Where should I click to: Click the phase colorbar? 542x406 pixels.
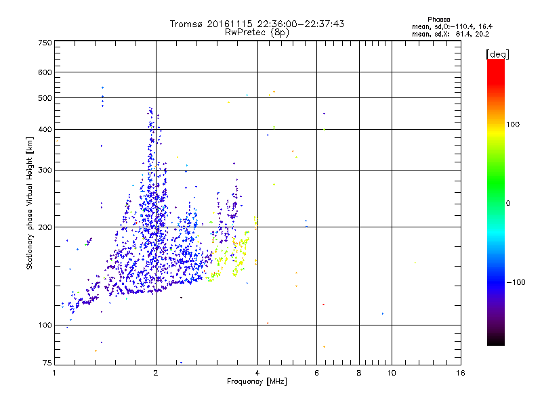(x=496, y=202)
